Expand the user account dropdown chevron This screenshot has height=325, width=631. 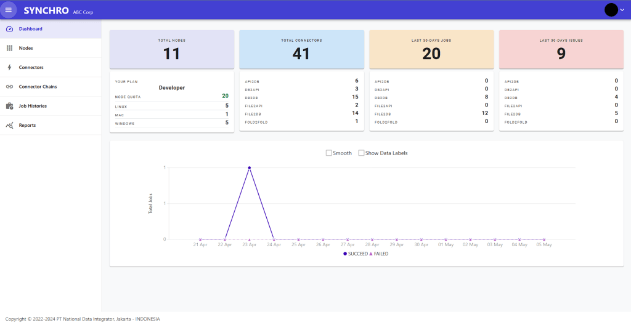(622, 10)
